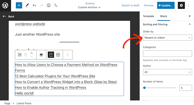194x105 pixels.
Task: Open the block inserter plus button
Action: 19,5
